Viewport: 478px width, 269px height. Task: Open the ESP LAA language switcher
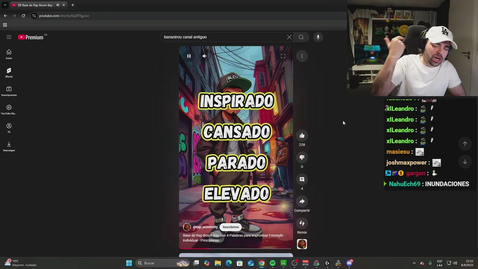[x=440, y=263]
